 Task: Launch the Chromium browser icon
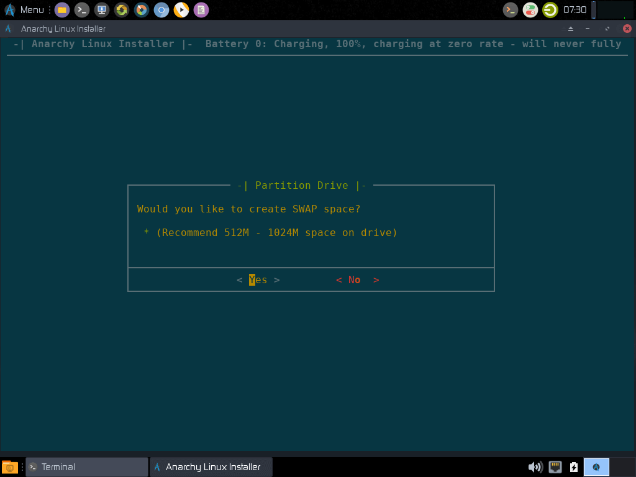point(161,10)
